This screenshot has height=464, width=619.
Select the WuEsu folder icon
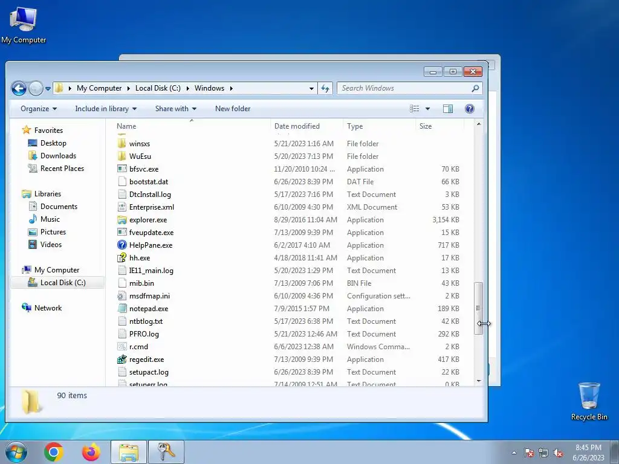[x=122, y=156]
